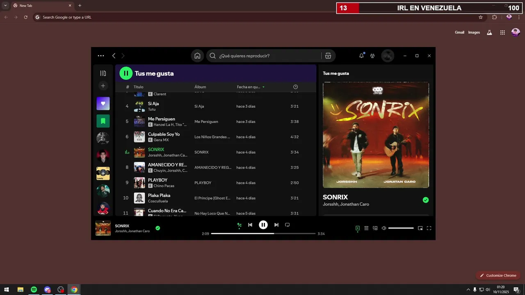Open Browse icon in search bar

coord(328,56)
